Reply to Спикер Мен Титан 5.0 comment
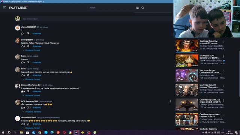Image resolution: width=240 pixels, height=135 pixels. click(x=37, y=91)
